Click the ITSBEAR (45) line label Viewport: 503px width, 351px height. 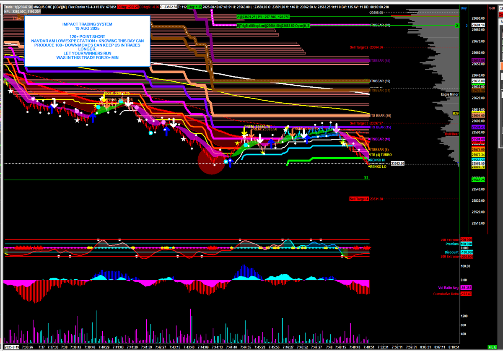(x=380, y=61)
